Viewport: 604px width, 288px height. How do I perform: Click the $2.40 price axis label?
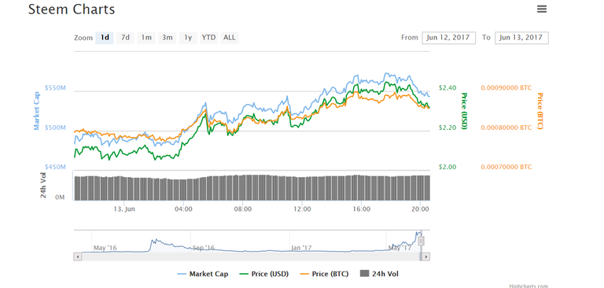pos(447,88)
